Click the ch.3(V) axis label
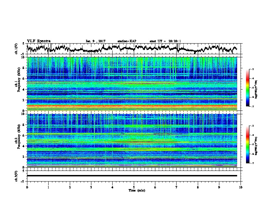 (16, 176)
